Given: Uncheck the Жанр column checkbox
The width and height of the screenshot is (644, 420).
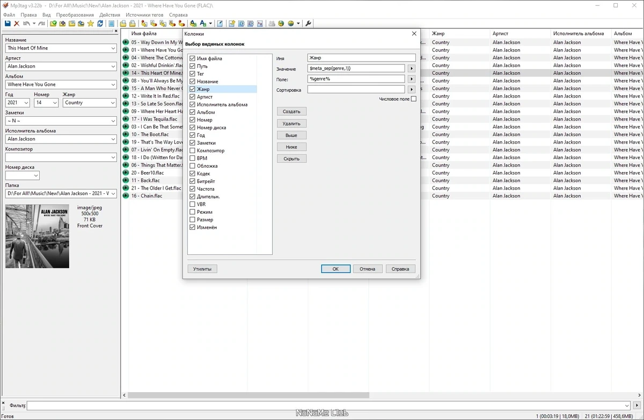Looking at the screenshot, I should 192,89.
